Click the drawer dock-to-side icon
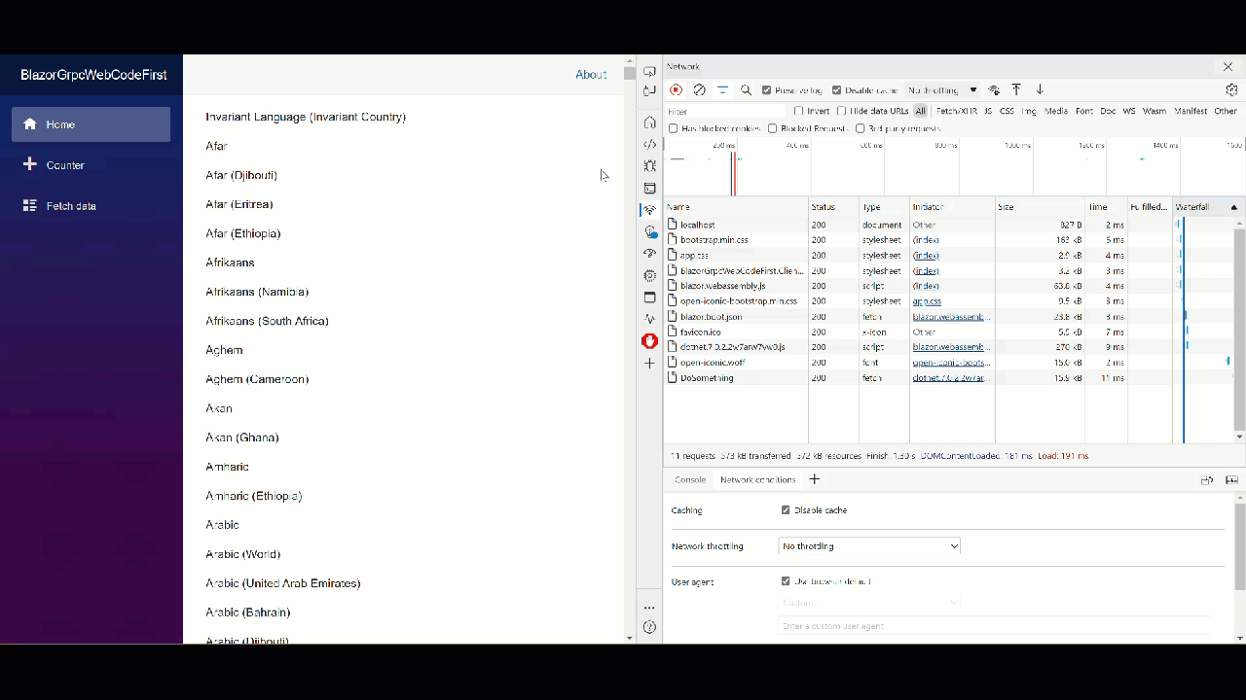This screenshot has height=700, width=1246. coord(1206,479)
